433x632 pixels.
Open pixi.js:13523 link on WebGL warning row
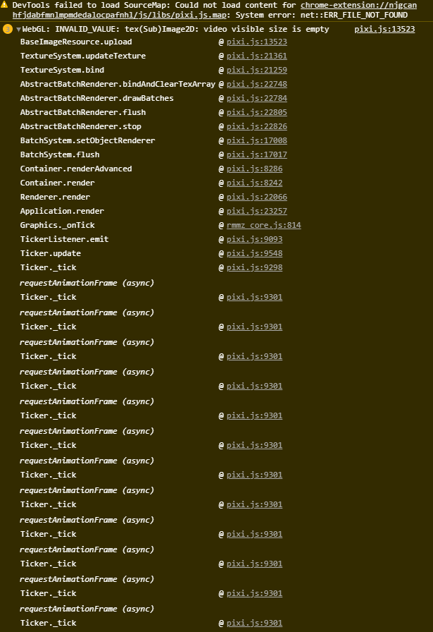pyautogui.click(x=384, y=29)
